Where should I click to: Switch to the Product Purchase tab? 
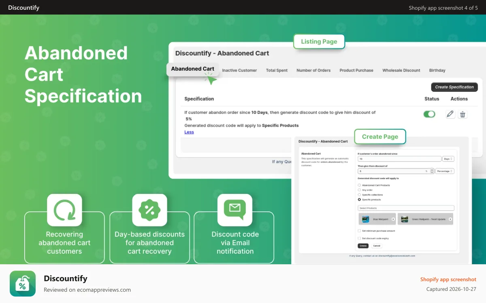(356, 70)
